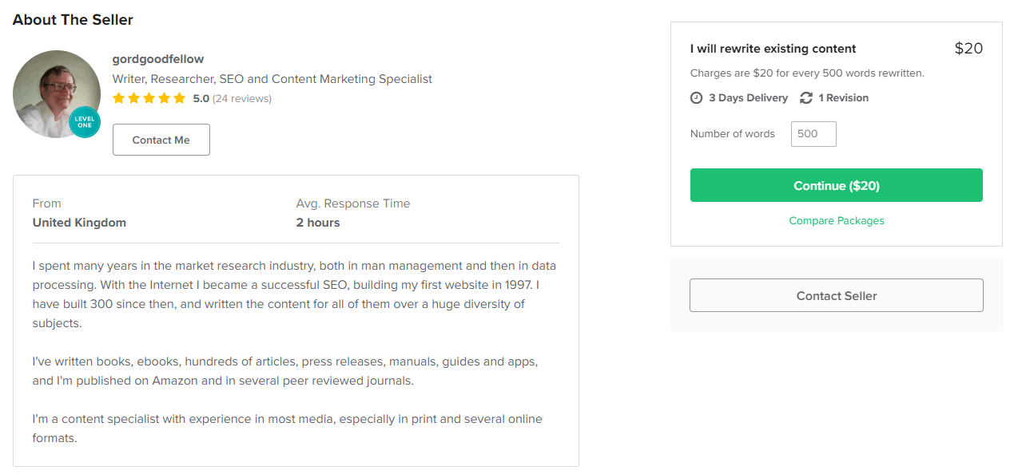
Task: Click the Number of words field
Action: tap(813, 134)
